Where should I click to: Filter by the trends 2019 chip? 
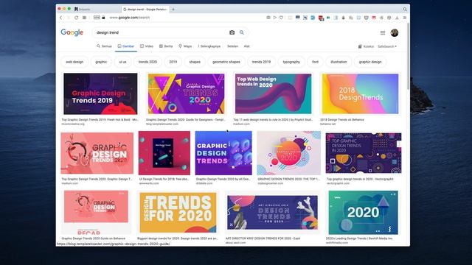[x=261, y=62]
